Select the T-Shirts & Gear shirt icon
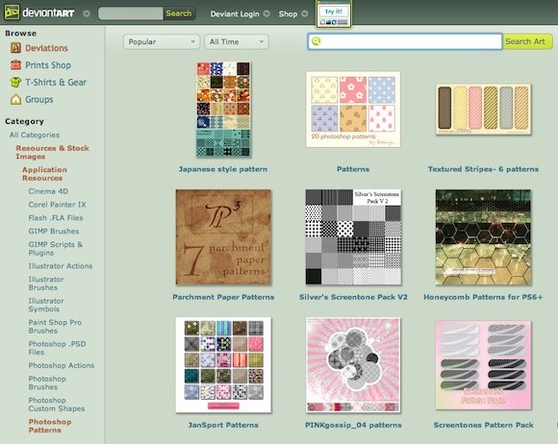Viewport: 558px width, 444px height. (15, 82)
